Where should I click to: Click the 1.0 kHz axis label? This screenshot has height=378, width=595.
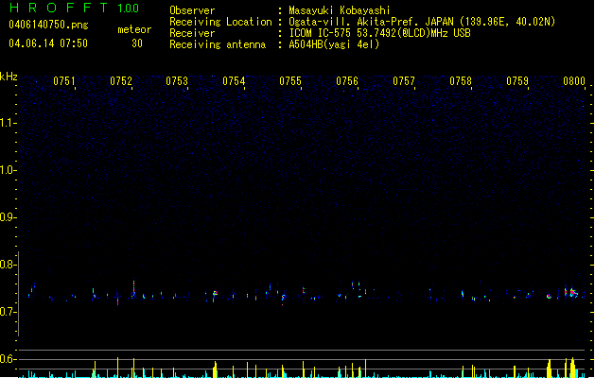click(8, 170)
